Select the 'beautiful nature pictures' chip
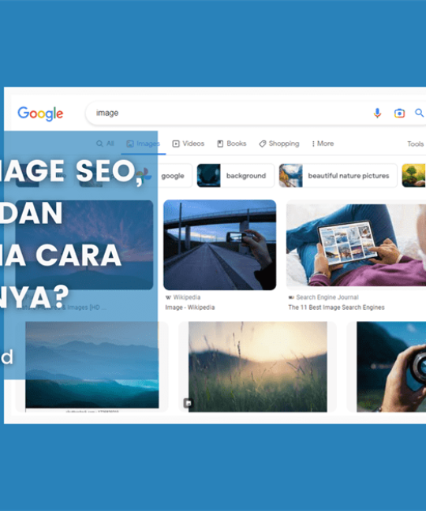Screen dimensions: 426x511 (338, 176)
